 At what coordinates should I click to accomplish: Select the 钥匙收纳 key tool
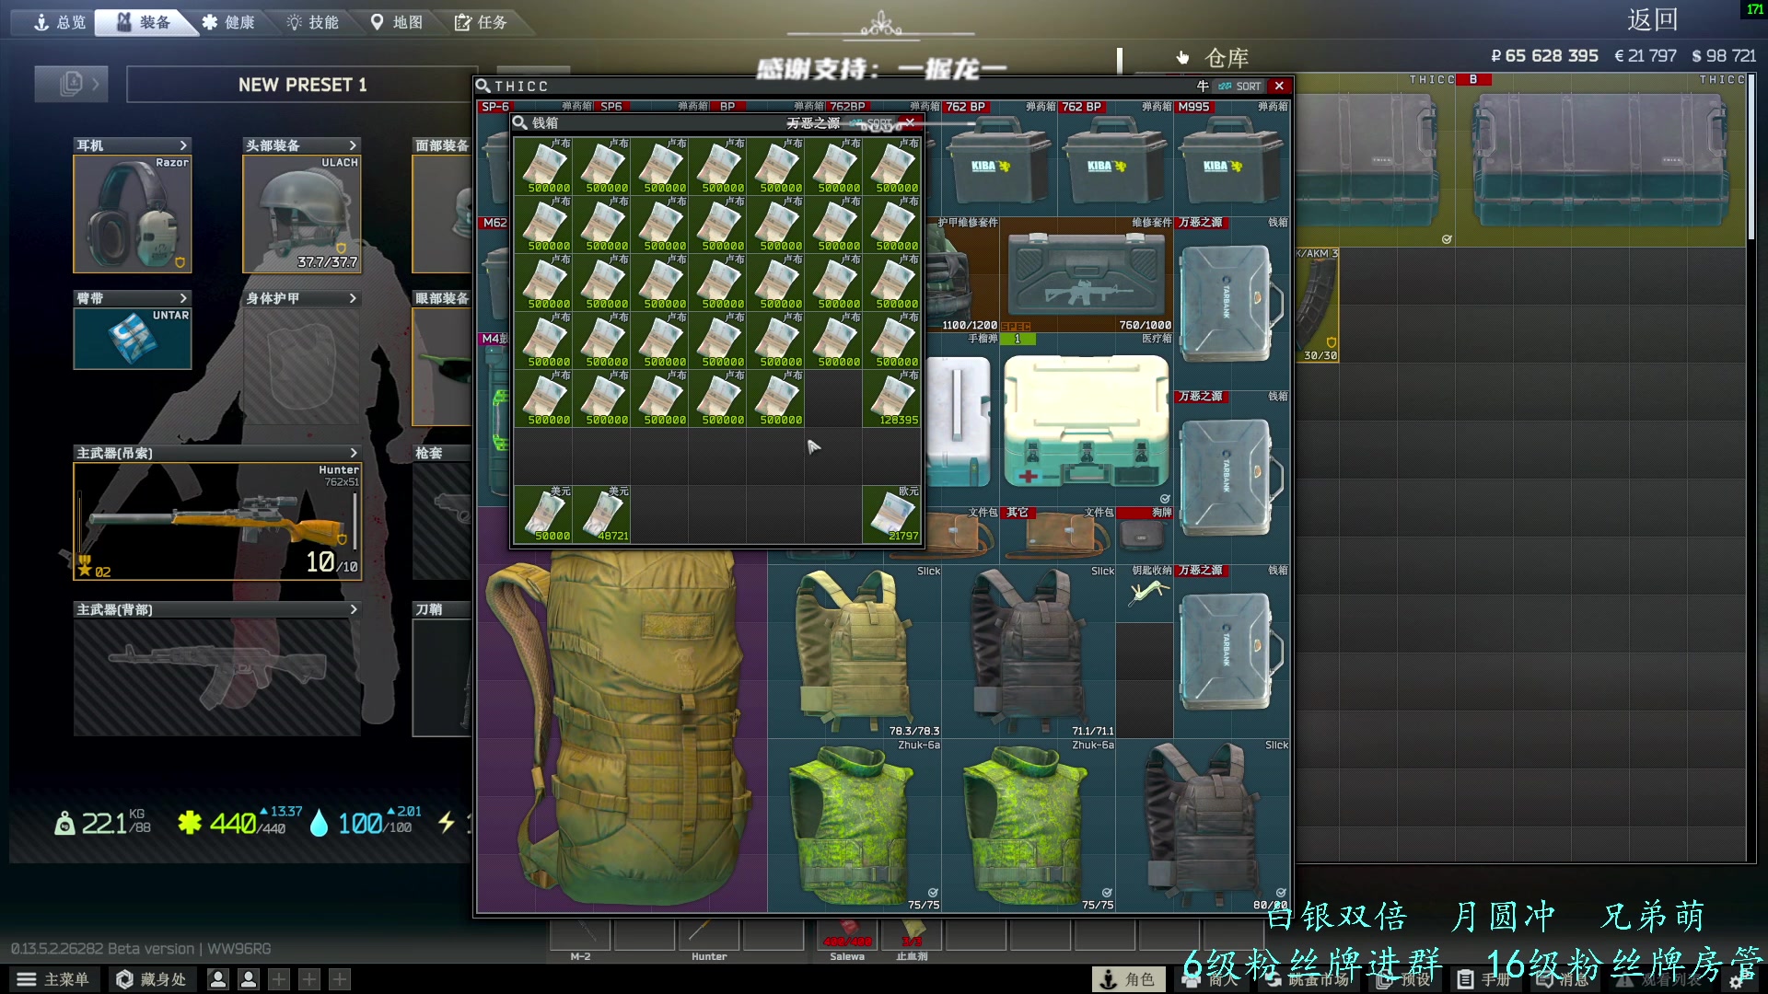pyautogui.click(x=1145, y=593)
